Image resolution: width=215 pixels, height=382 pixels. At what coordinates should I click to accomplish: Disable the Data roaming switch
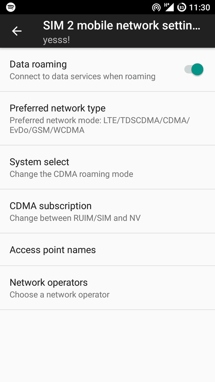coord(194,69)
